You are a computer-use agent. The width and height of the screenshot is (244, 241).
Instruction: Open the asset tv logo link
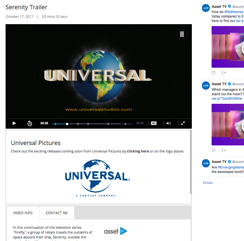115,231
